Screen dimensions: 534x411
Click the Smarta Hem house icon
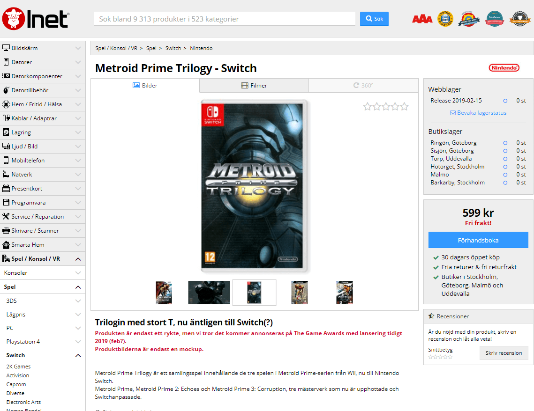(6, 245)
